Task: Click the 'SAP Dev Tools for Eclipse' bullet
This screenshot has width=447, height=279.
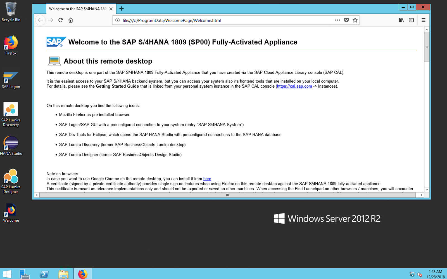Action: [170, 135]
